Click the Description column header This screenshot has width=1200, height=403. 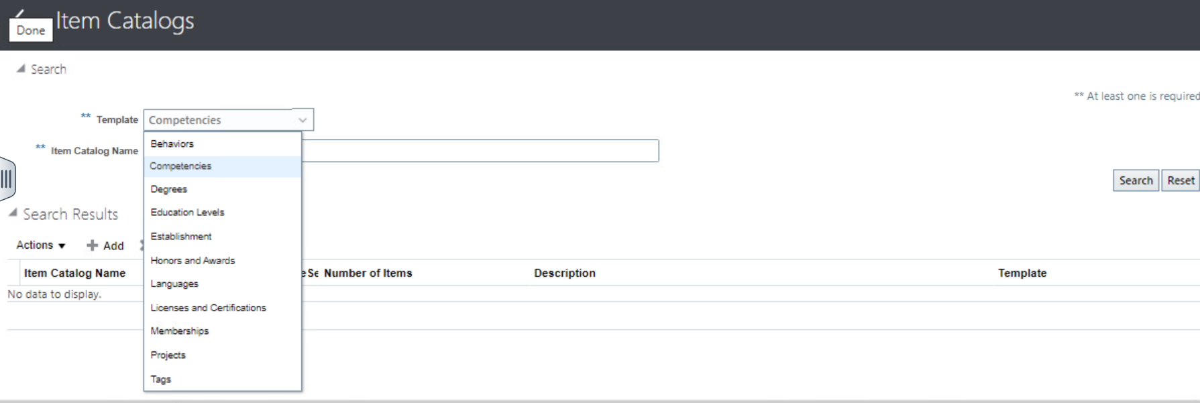pos(565,273)
